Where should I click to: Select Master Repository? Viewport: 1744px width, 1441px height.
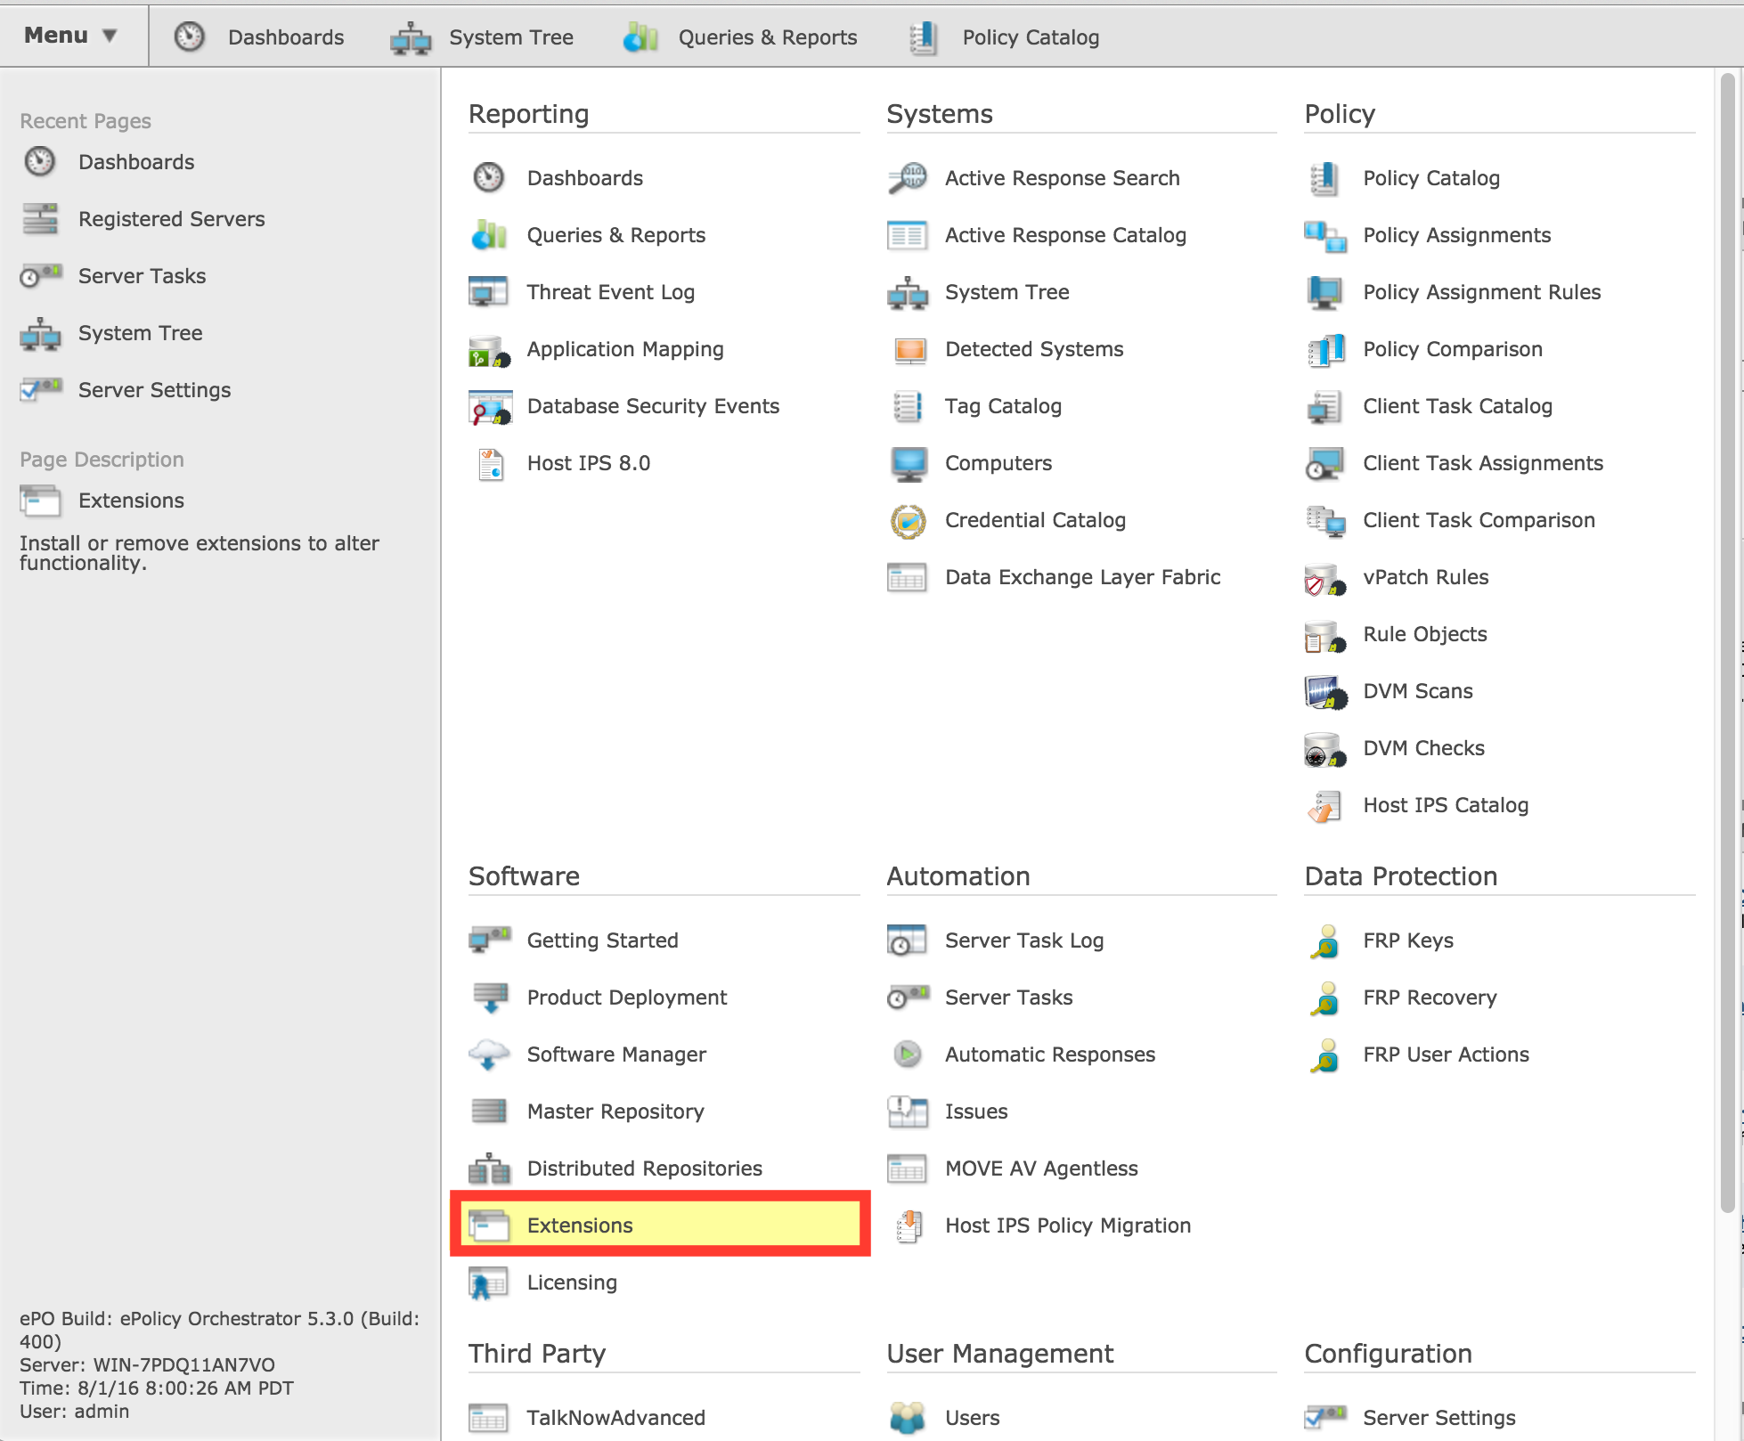click(x=587, y=1111)
